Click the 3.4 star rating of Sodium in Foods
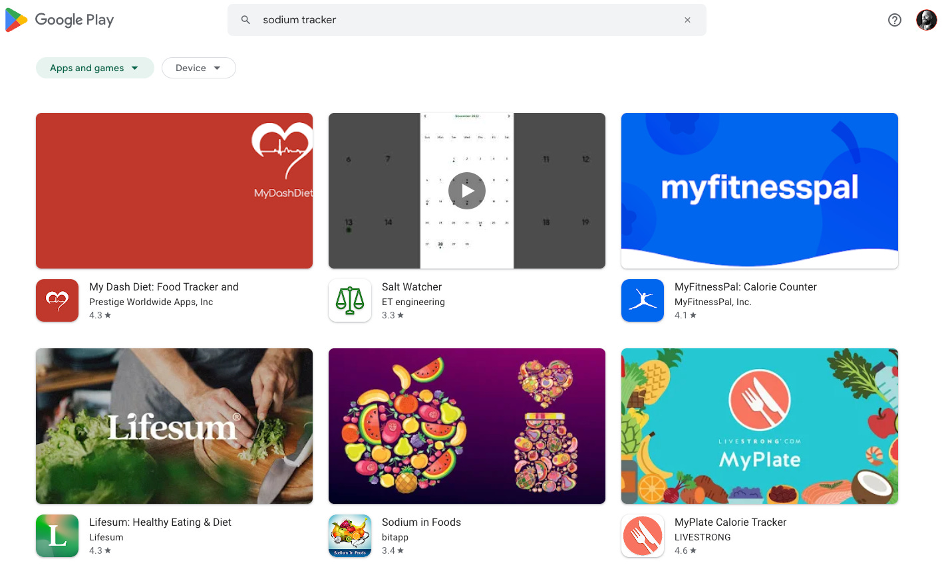948x565 pixels. click(x=393, y=550)
